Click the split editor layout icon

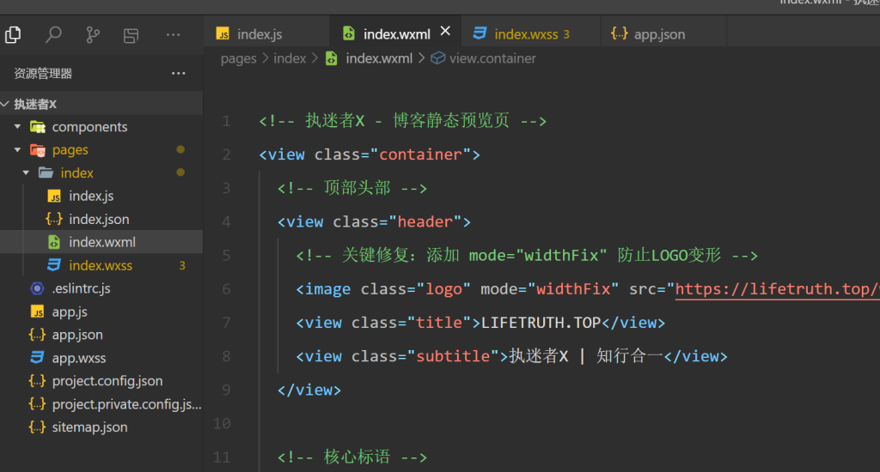[131, 35]
